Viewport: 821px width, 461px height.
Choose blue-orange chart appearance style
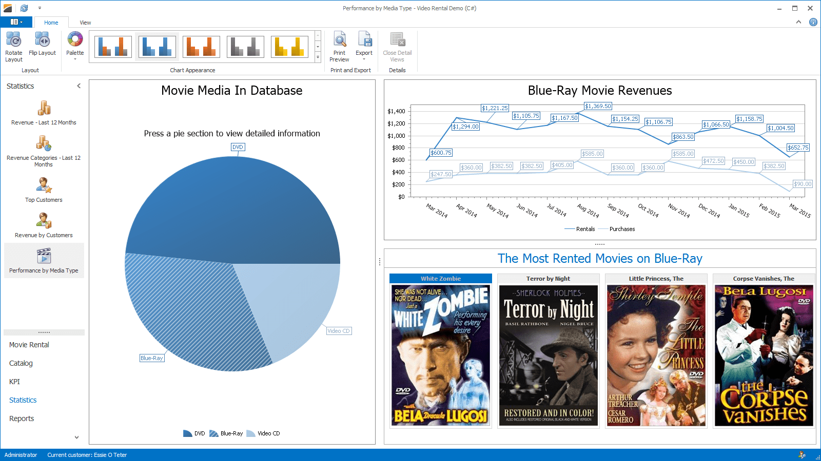pos(113,47)
